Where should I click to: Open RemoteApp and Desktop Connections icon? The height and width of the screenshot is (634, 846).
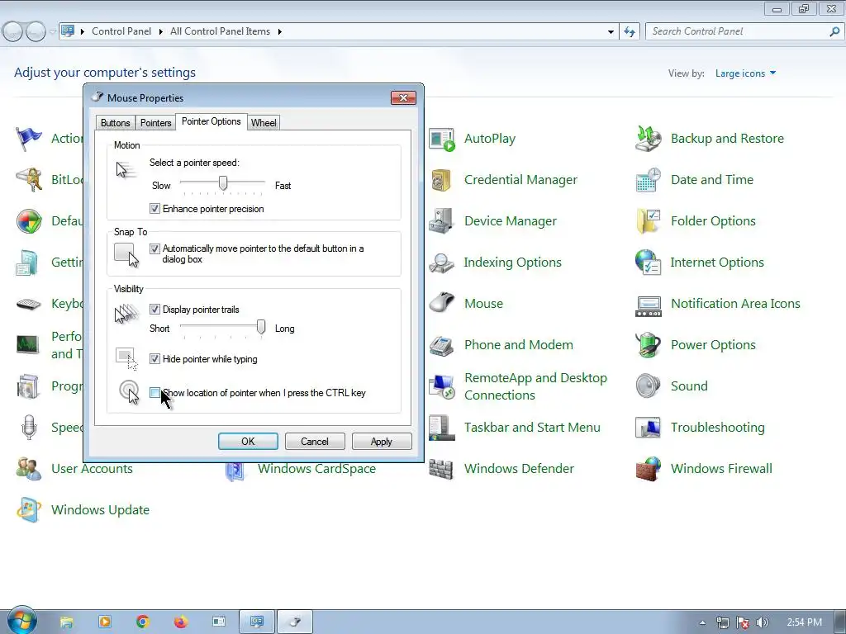pyautogui.click(x=442, y=386)
